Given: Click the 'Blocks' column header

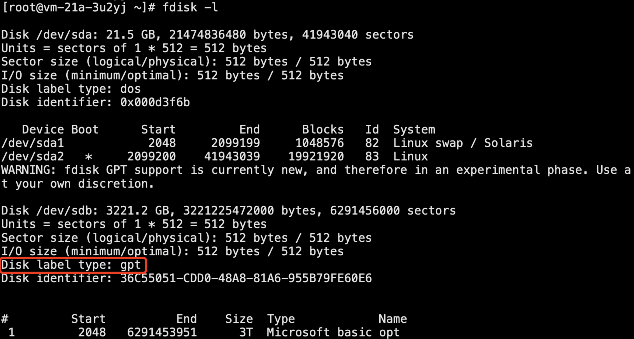Looking at the screenshot, I should (323, 130).
